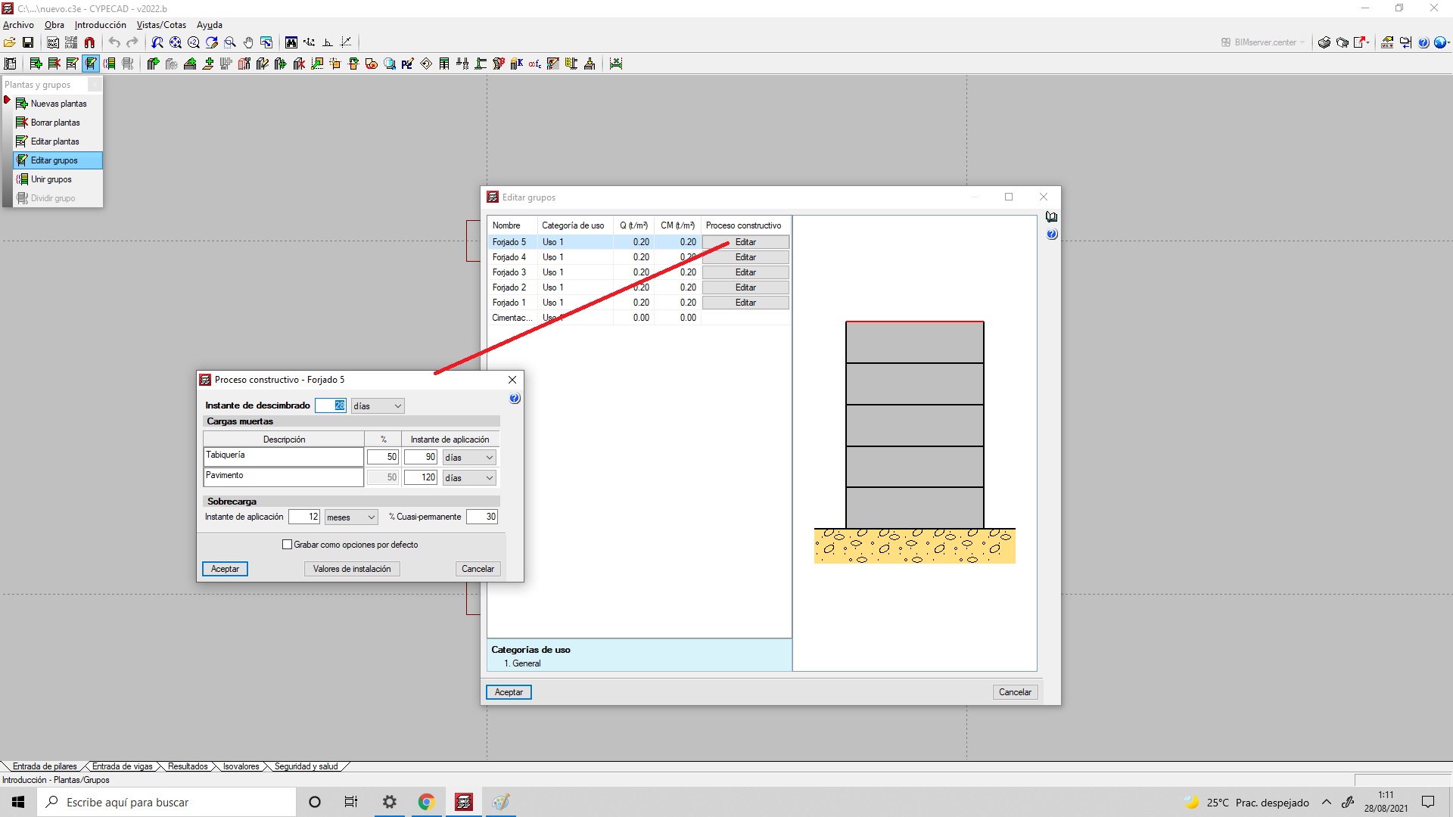Click the blue help icon in Proceso constructivo
This screenshot has width=1453, height=817.
(515, 399)
